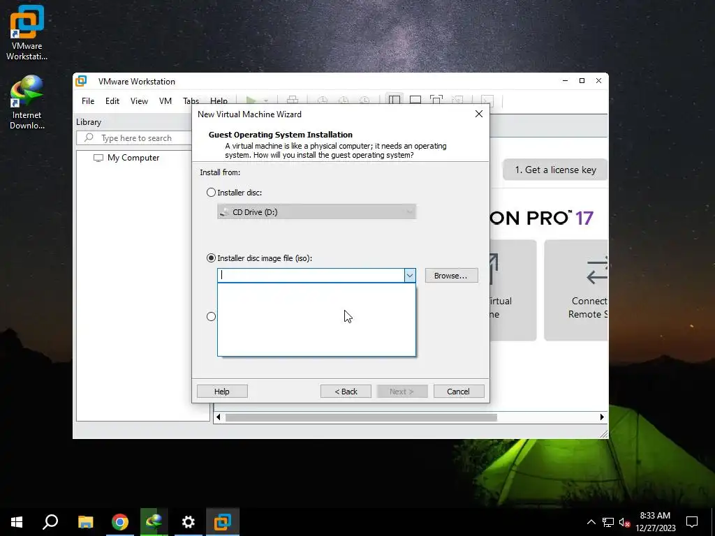Click the Guest Operating System Installation heading
715x536 pixels.
pyautogui.click(x=281, y=135)
